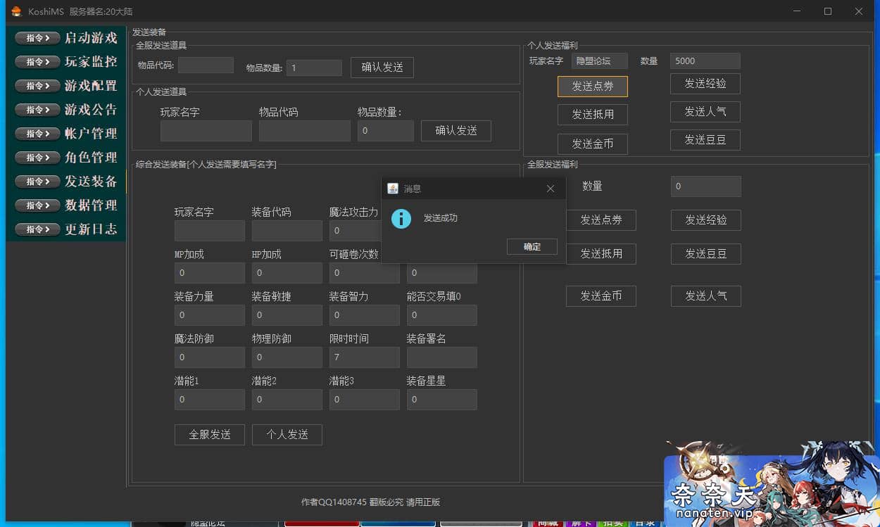Click the 发送成功 message text

click(441, 218)
